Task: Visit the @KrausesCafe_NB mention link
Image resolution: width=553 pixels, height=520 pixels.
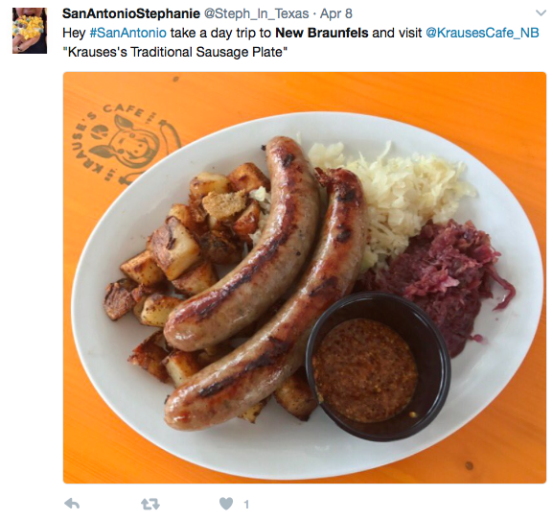Action: [482, 33]
